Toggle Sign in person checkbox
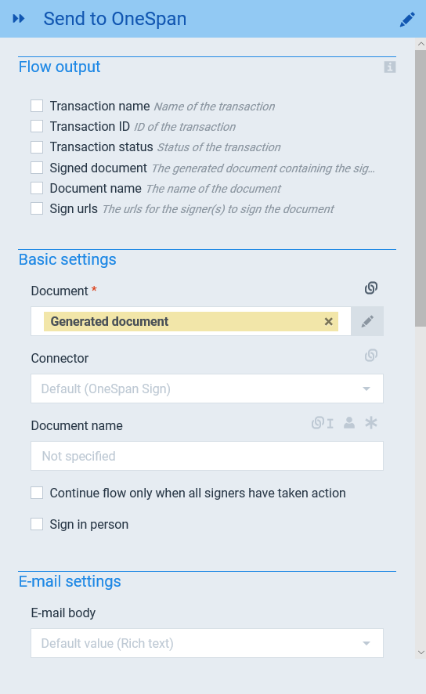This screenshot has height=694, width=426. click(x=37, y=524)
